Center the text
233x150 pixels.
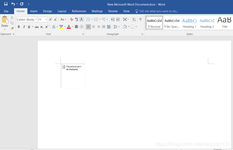[94, 27]
